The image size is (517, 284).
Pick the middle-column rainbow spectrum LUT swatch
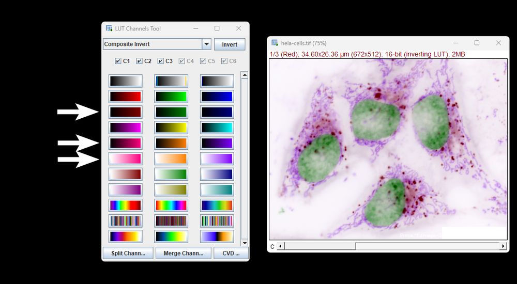[x=171, y=206]
